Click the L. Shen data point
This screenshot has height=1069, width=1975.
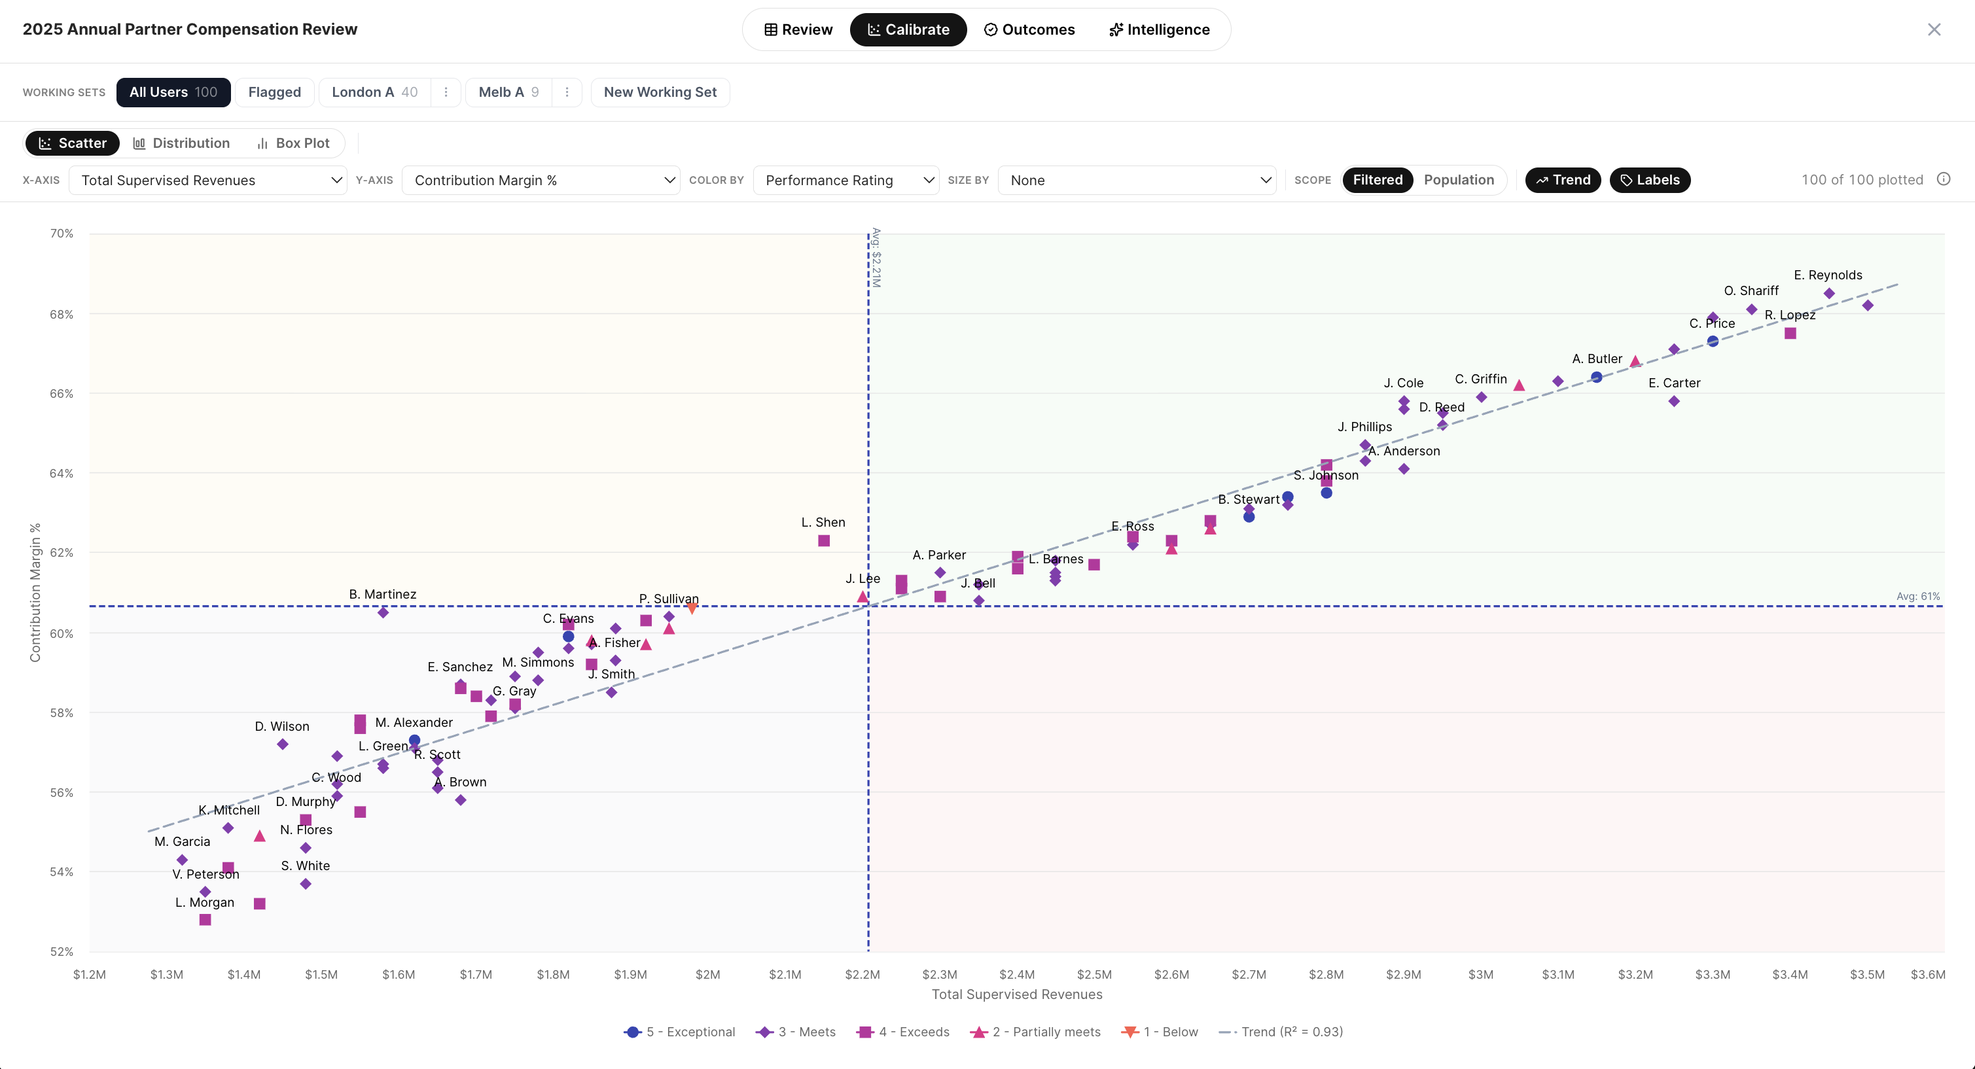(823, 541)
